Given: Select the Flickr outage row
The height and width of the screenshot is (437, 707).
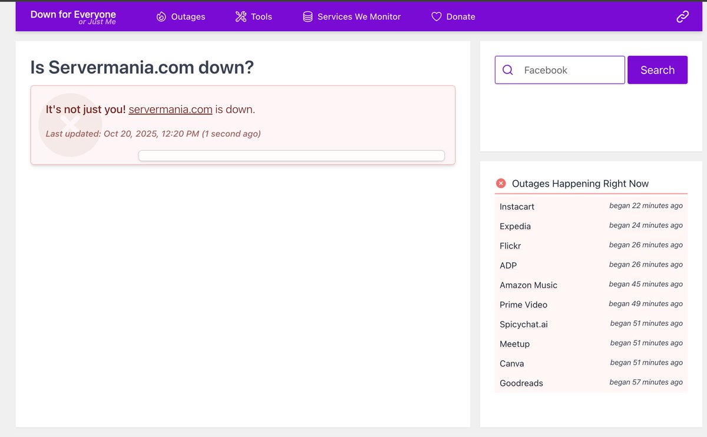Looking at the screenshot, I should [x=591, y=246].
